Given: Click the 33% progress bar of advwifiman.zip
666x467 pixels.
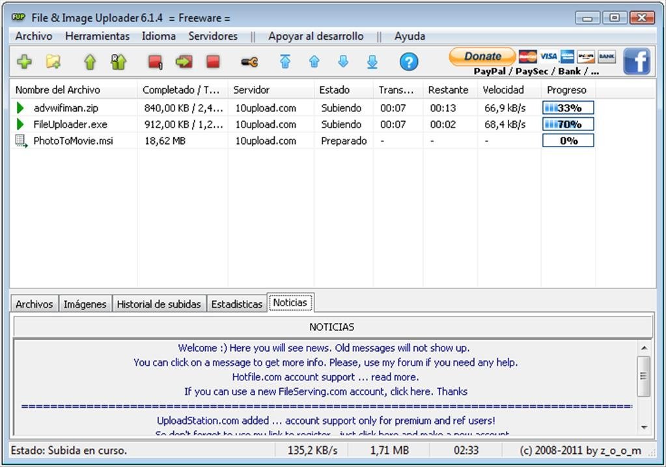Looking at the screenshot, I should tap(568, 108).
